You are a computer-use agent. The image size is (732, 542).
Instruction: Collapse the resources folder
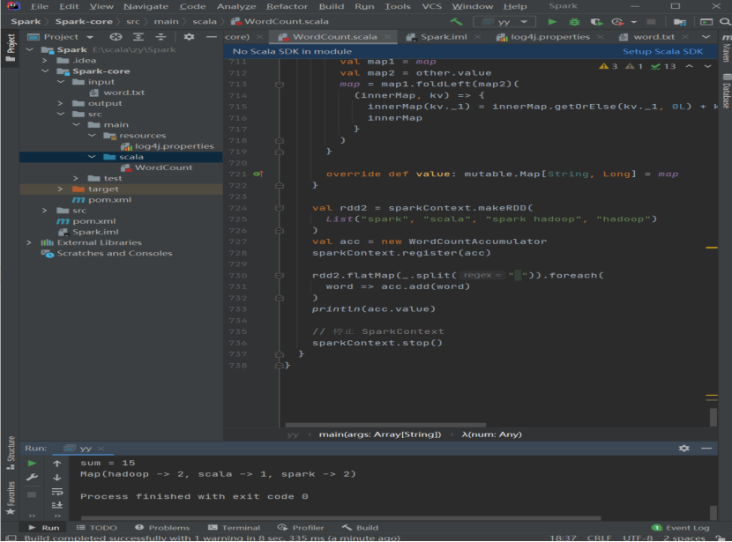point(92,136)
